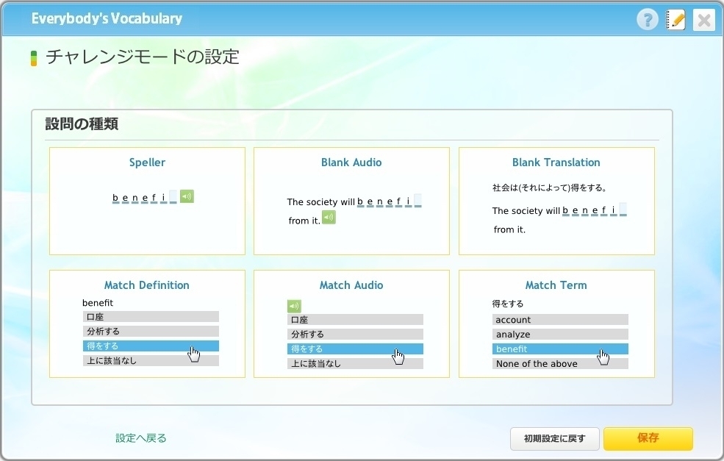Save settings with the 保存 button
The image size is (724, 461).
648,438
